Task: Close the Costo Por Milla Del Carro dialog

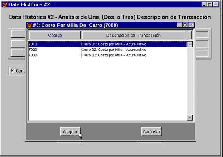Action: [x=191, y=25]
